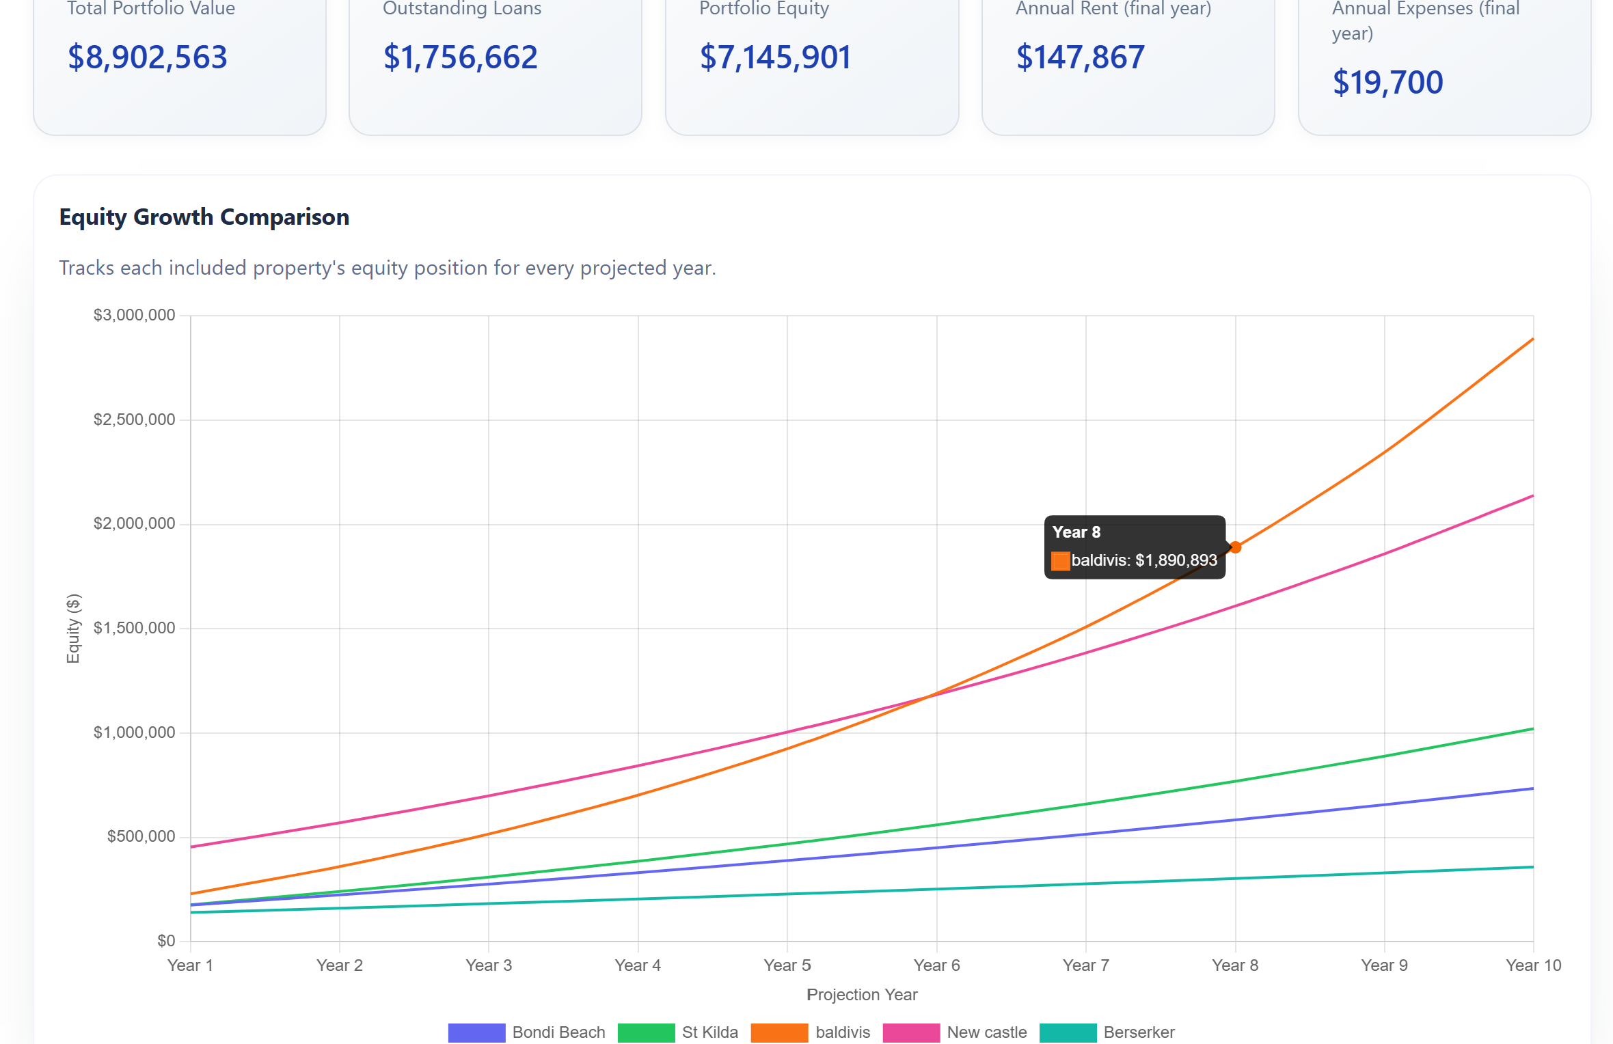Click the Year 8 baldivis tooltip box
This screenshot has height=1044, width=1613.
pyautogui.click(x=1135, y=547)
